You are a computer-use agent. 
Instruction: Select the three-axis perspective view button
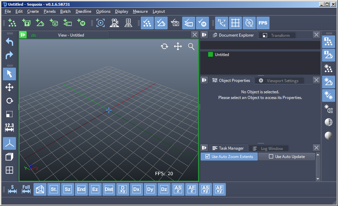[9, 143]
